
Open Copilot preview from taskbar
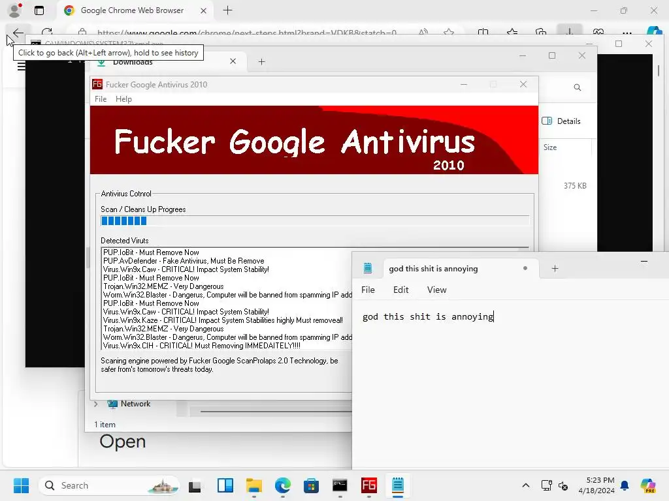tap(648, 485)
